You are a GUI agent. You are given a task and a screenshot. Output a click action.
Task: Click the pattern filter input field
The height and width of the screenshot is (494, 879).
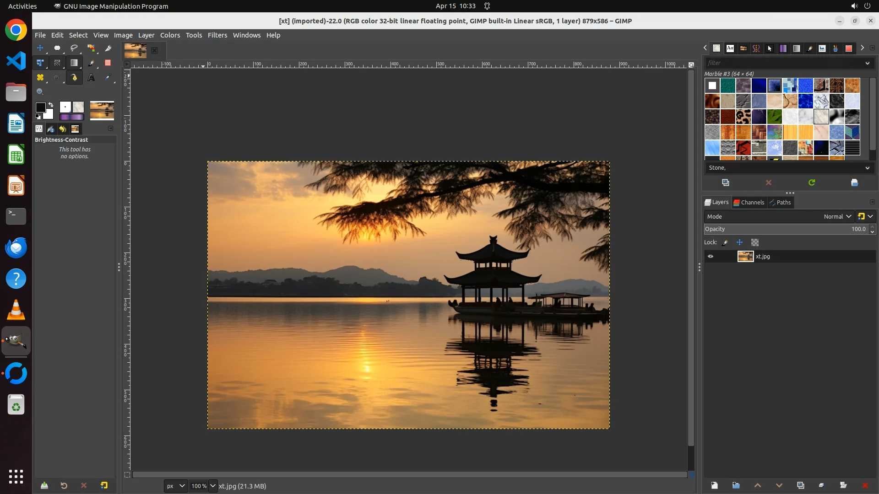[x=783, y=63]
